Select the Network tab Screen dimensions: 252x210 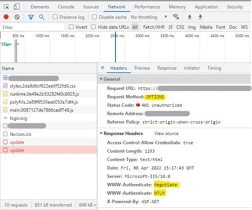(x=117, y=7)
